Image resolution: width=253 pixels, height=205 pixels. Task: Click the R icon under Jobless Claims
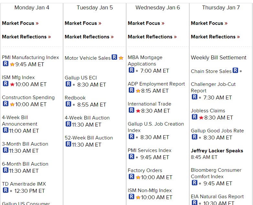(194, 117)
